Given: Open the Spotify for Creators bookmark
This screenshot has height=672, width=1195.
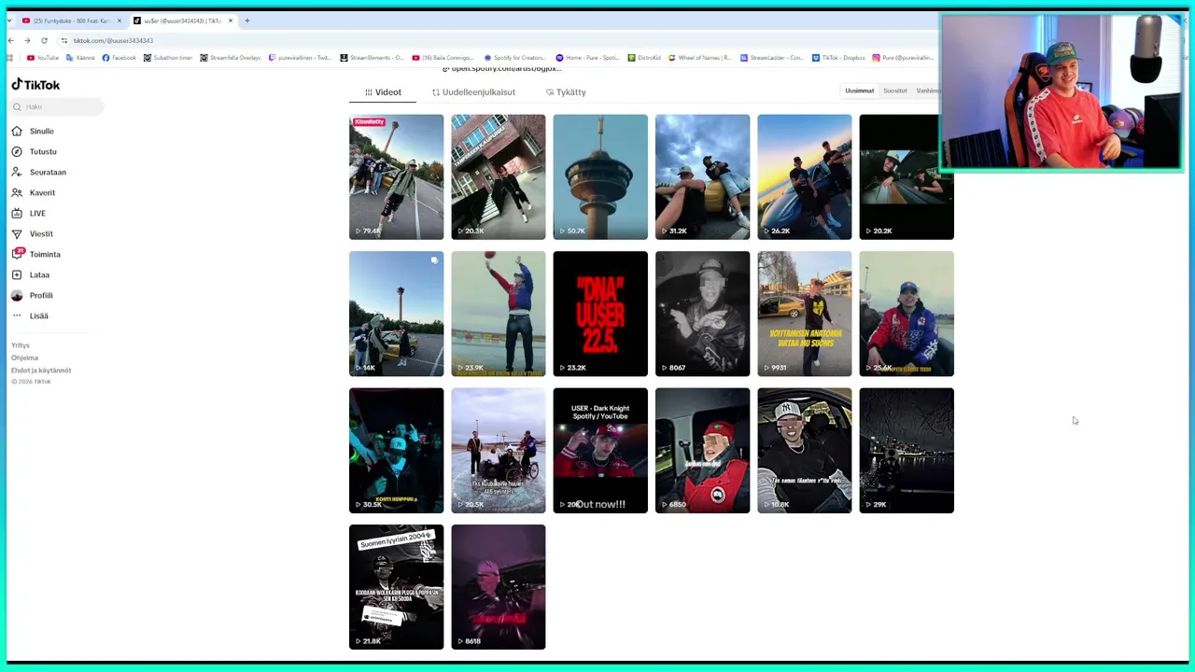Looking at the screenshot, I should [515, 58].
